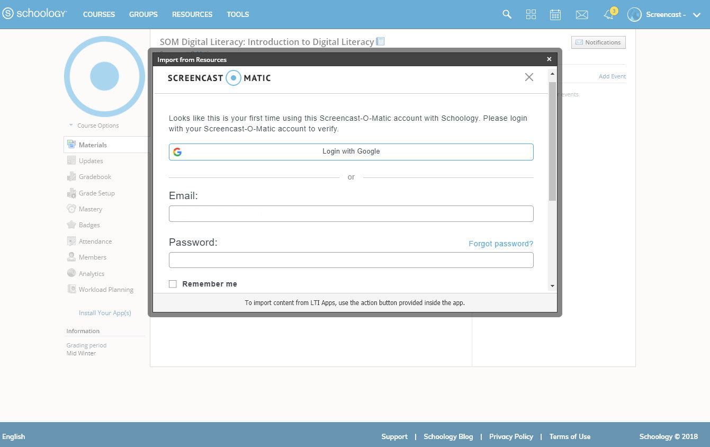710x447 pixels.
Task: Open the Terms of Use link
Action: [570, 436]
